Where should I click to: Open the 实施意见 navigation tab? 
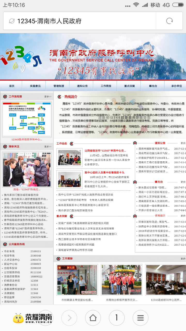click(35, 86)
